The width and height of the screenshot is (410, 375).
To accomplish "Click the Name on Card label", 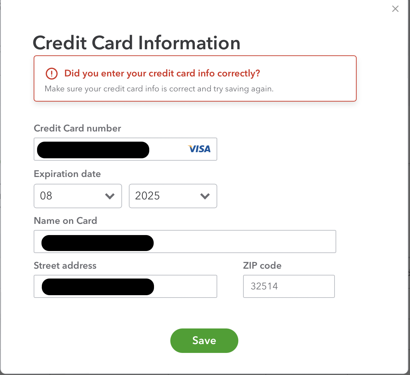I will click(65, 221).
